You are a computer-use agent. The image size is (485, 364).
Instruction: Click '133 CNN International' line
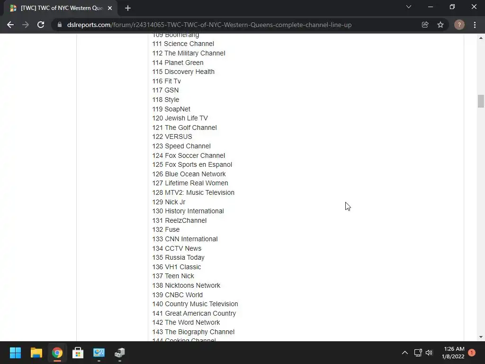tap(185, 239)
